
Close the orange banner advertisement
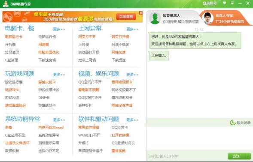pos(141,13)
